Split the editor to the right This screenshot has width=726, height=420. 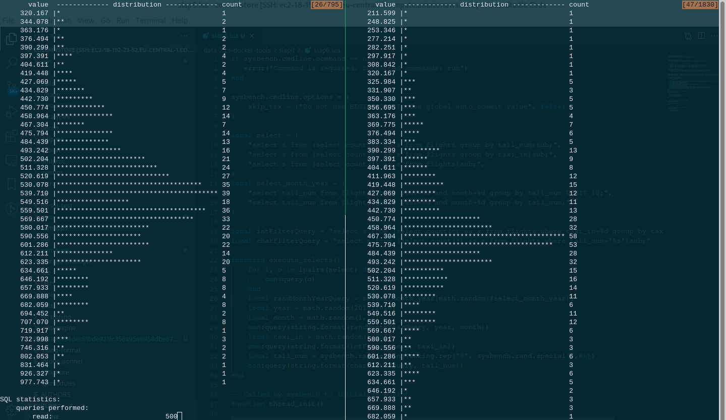point(701,36)
